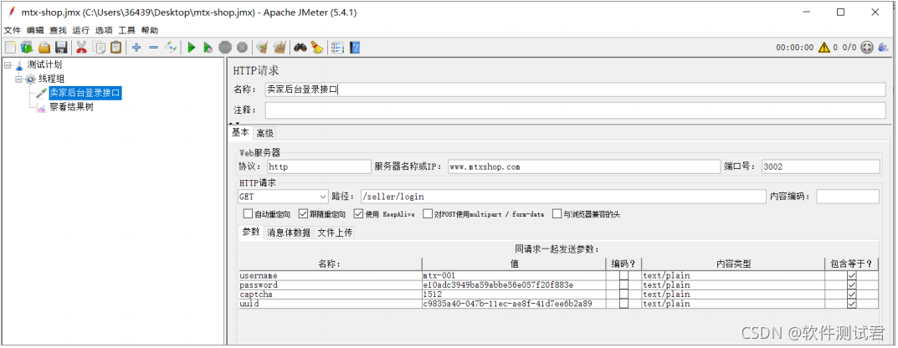Click the grey Shutdown icon
898x348 pixels.
[242, 48]
